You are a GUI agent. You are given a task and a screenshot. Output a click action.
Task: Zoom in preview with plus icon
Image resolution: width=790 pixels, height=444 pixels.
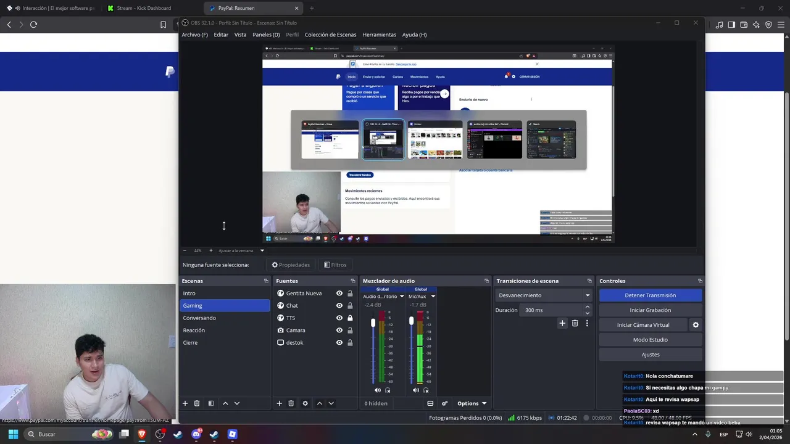click(x=210, y=250)
